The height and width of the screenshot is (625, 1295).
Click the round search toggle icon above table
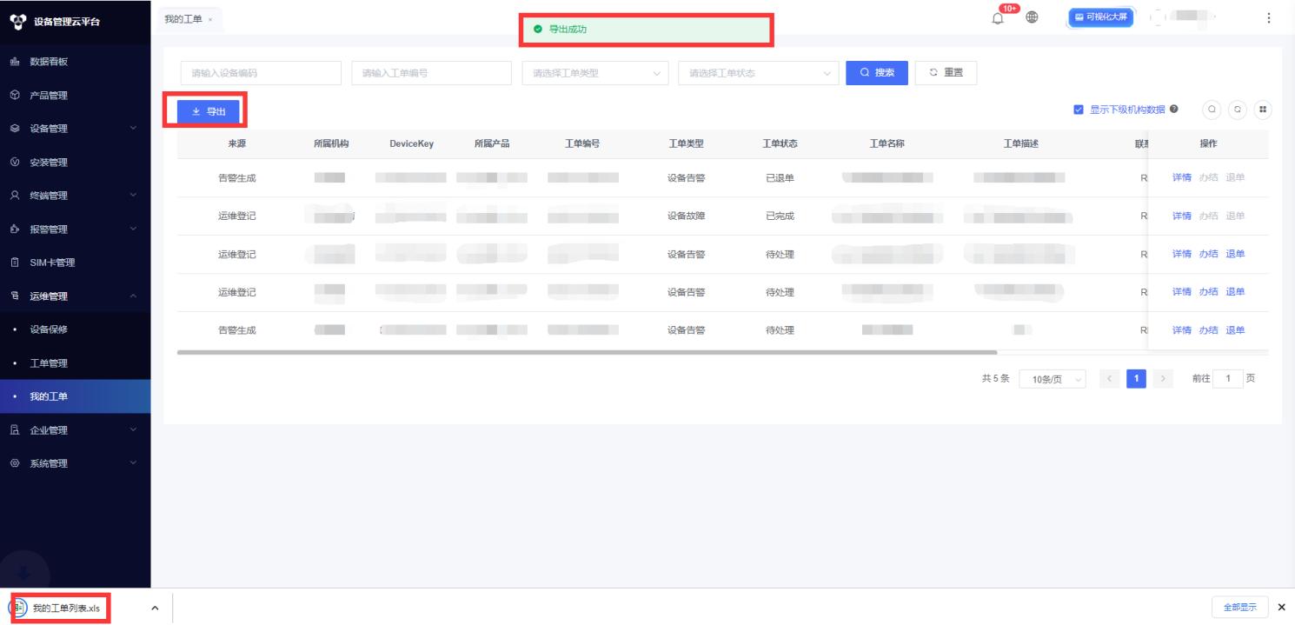(1212, 110)
